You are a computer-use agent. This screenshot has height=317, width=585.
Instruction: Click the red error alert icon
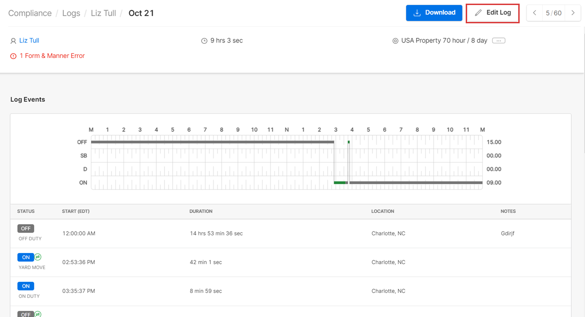[x=13, y=56]
